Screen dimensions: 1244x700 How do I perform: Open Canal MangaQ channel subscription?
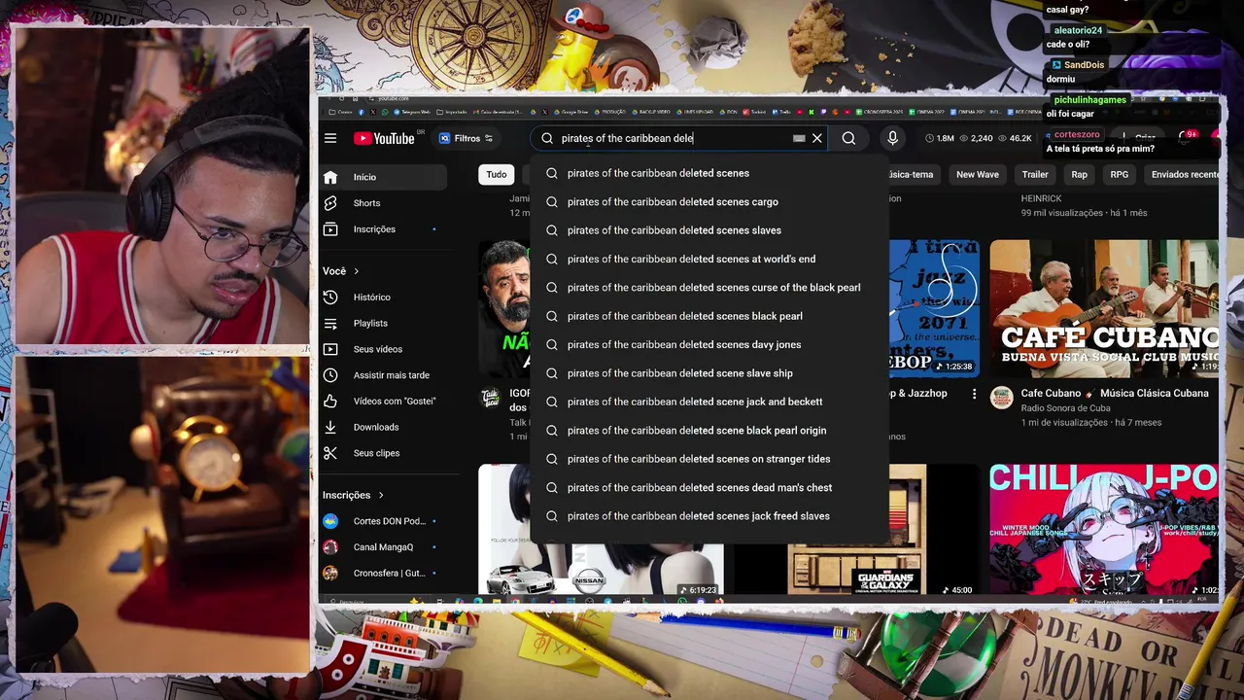click(x=383, y=547)
